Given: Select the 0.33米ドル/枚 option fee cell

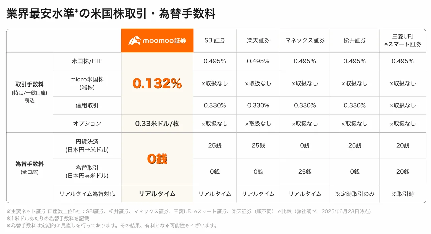Looking at the screenshot, I should pyautogui.click(x=157, y=124).
